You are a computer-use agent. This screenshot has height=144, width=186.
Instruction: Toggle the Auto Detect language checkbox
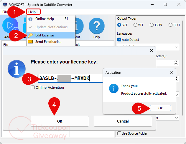119,40
